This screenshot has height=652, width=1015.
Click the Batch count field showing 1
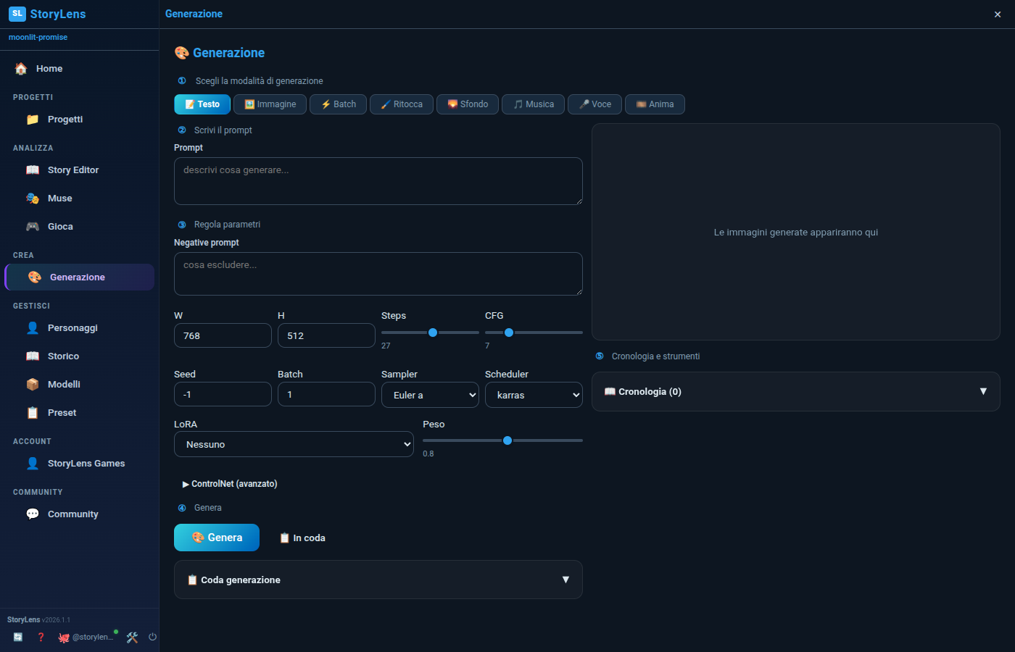click(x=326, y=394)
